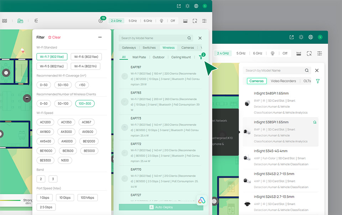The height and width of the screenshot is (215, 342).
Task: Click the Omada assistant logo icon
Action: (202, 200)
